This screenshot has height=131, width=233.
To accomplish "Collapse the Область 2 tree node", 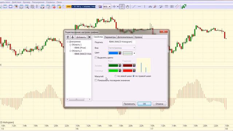I will point(70,51).
